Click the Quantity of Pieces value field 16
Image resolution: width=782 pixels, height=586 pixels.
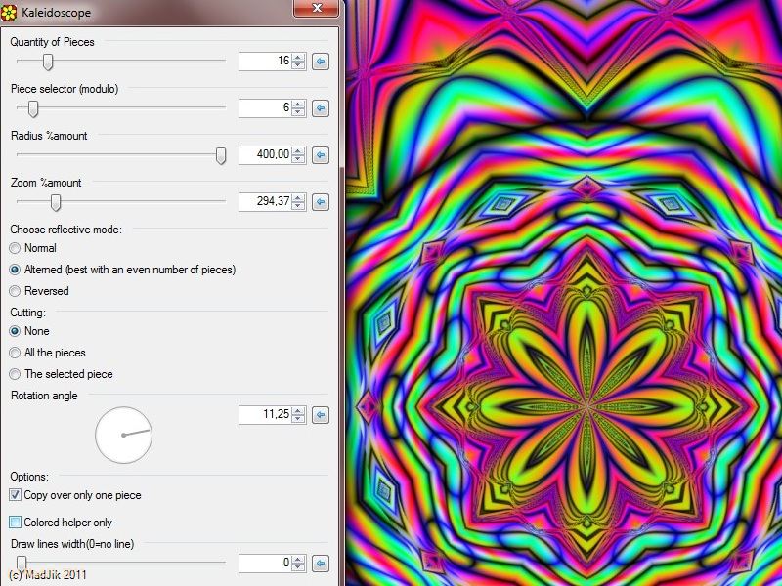point(265,62)
